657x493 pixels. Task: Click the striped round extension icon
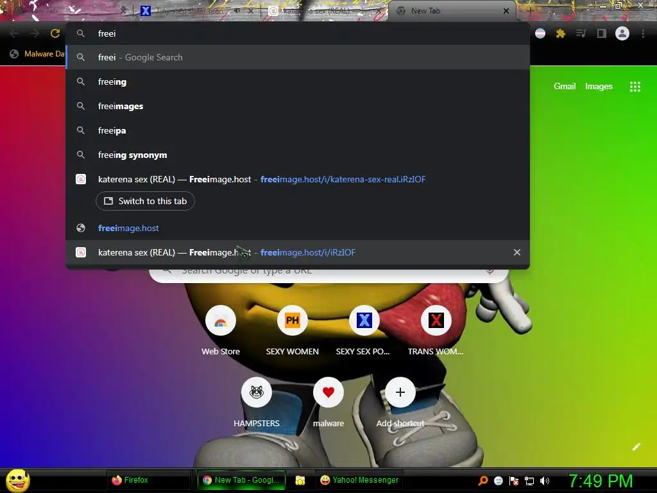click(x=540, y=33)
